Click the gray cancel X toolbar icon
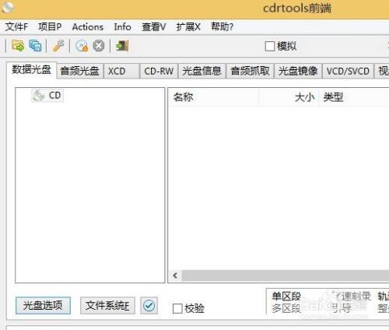This screenshot has width=389, height=330. tap(99, 46)
